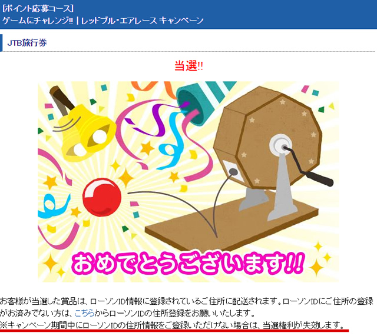Click the red lottery ball
This screenshot has width=377, height=336.
pyautogui.click(x=102, y=197)
